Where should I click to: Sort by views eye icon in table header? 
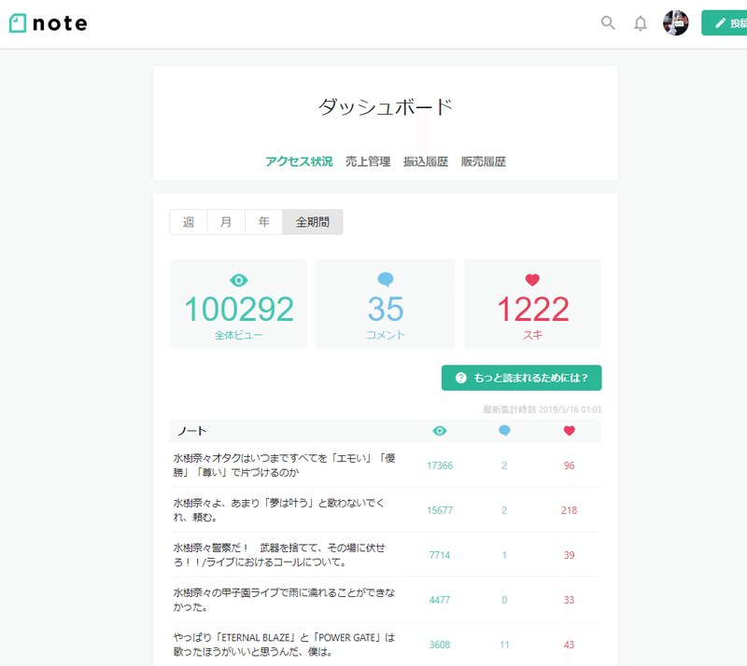[439, 431]
